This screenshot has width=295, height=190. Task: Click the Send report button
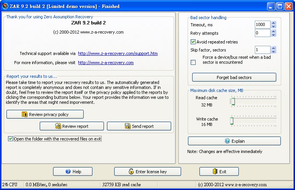pyautogui.click(x=139, y=126)
